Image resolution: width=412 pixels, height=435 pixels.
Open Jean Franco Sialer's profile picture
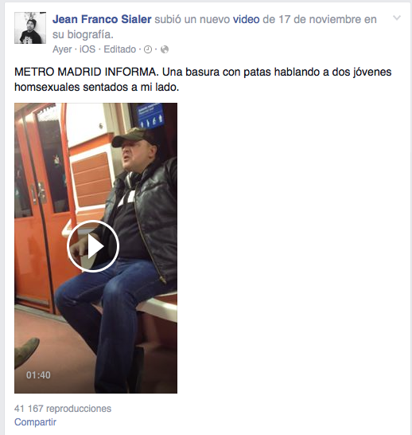click(x=30, y=28)
